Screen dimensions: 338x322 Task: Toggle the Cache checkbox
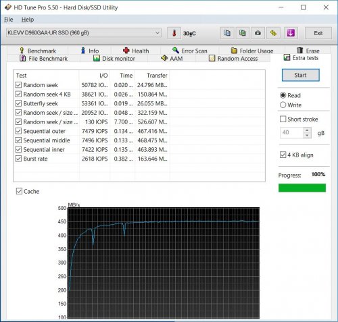pyautogui.click(x=19, y=191)
